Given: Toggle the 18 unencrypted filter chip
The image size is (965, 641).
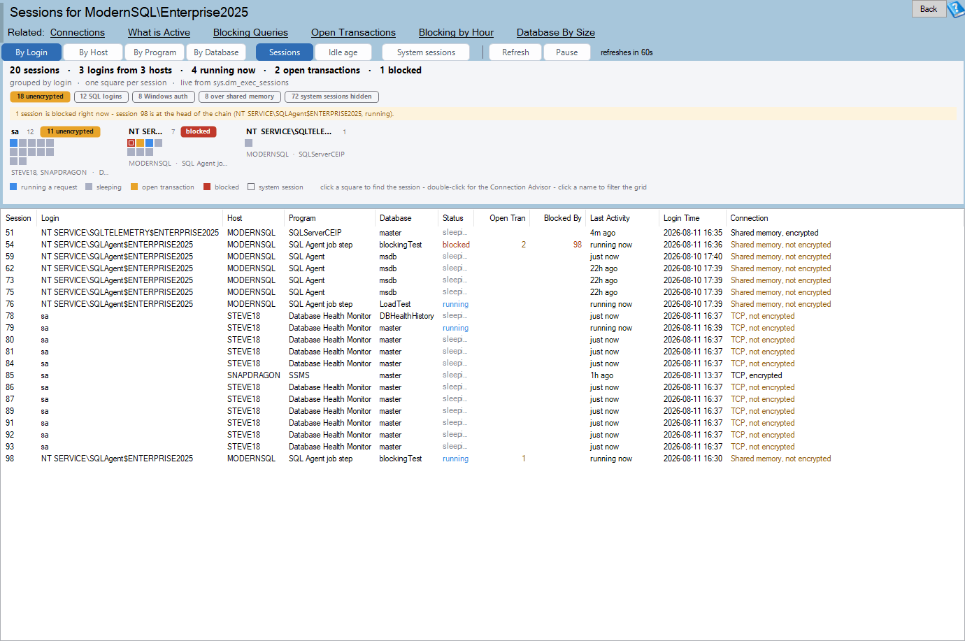Looking at the screenshot, I should tap(40, 96).
